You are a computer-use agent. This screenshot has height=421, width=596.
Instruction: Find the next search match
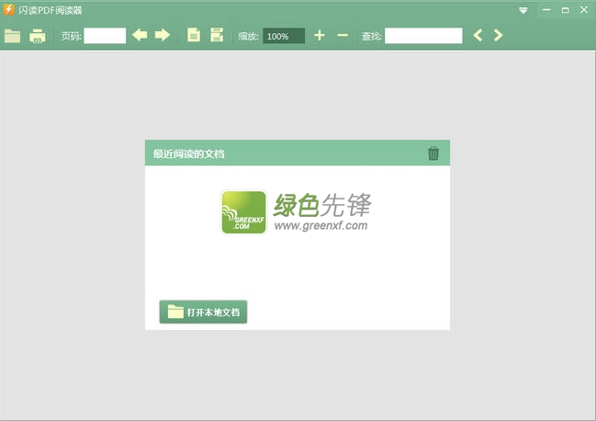(498, 35)
